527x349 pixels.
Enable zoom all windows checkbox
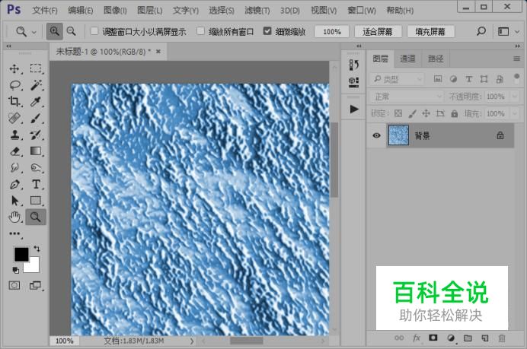(x=200, y=31)
